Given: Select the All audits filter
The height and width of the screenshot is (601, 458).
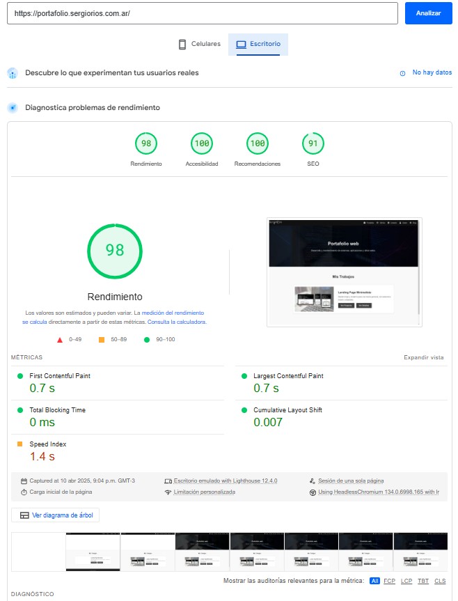Looking at the screenshot, I should [x=374, y=581].
